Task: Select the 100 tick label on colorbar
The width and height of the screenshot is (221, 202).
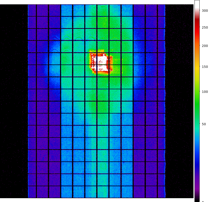Action: (x=205, y=92)
